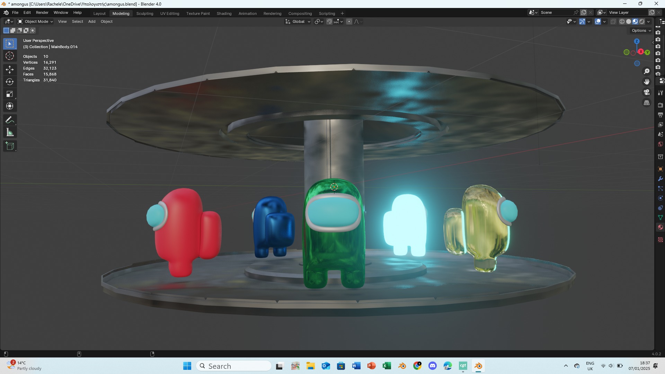665x374 pixels.
Task: Select the Measure ruler tool
Action: (x=10, y=132)
